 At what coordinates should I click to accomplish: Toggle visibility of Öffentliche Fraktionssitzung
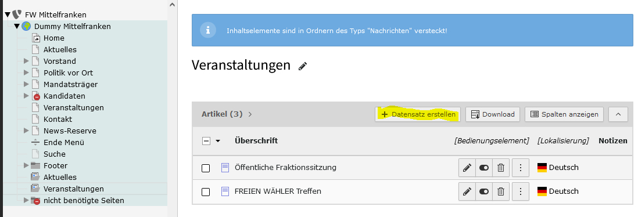click(x=484, y=168)
